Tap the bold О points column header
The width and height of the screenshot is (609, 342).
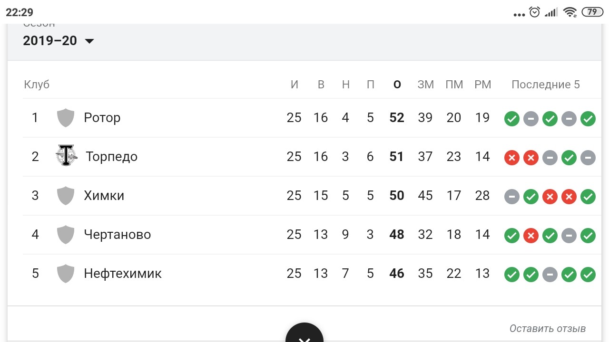coord(397,85)
